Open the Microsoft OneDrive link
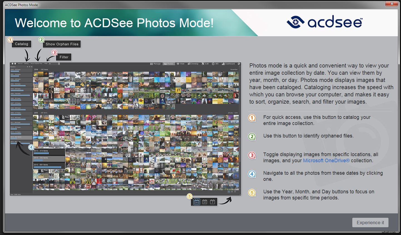 click(326, 160)
